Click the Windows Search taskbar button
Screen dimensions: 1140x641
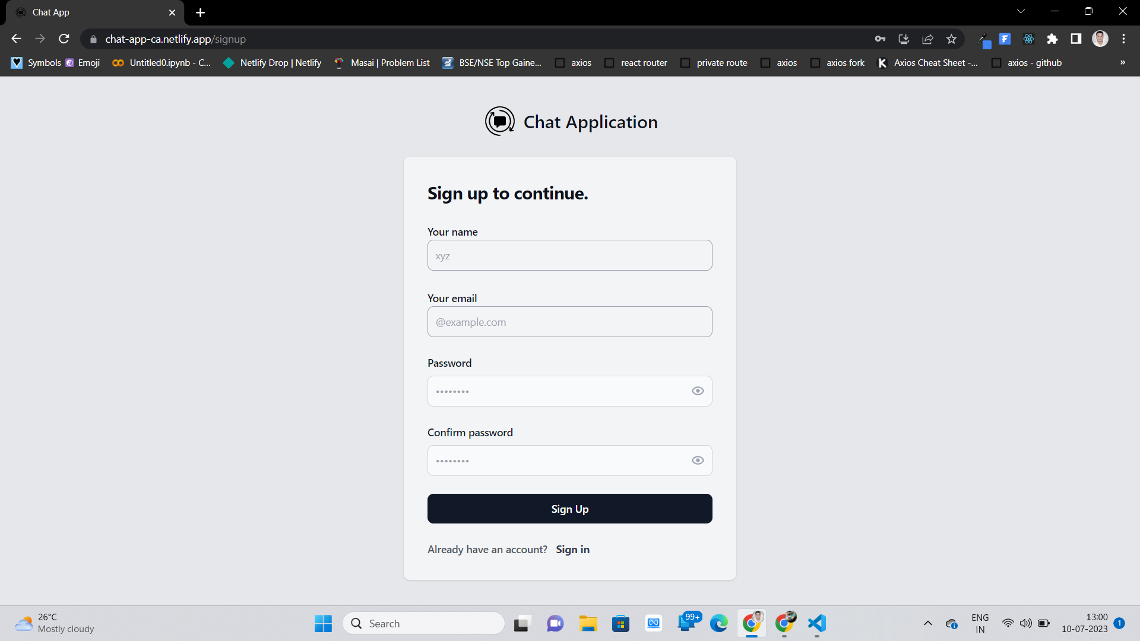click(x=423, y=623)
